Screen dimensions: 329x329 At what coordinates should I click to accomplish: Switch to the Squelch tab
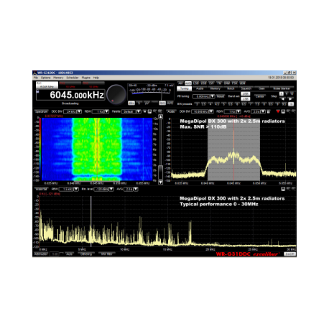246,88
